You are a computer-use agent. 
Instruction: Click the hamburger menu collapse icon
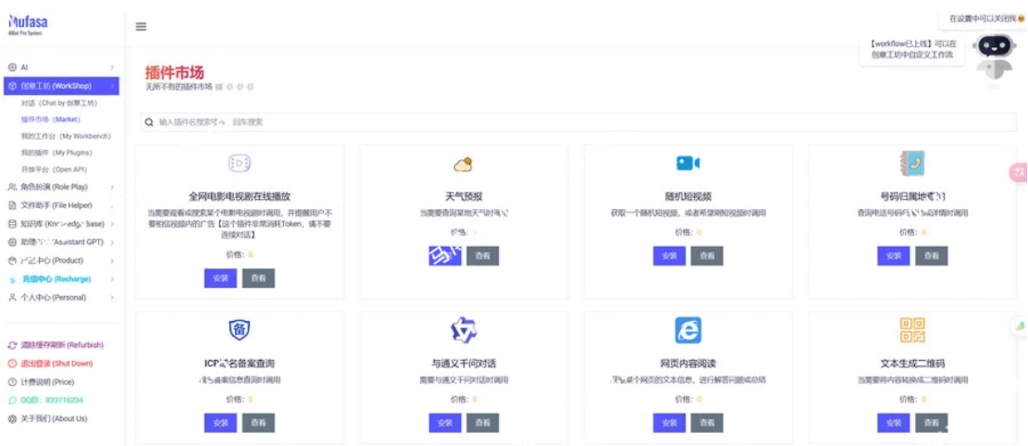(x=142, y=27)
